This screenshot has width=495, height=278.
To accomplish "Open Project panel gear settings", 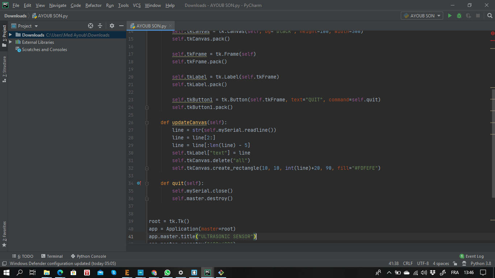I will (112, 26).
